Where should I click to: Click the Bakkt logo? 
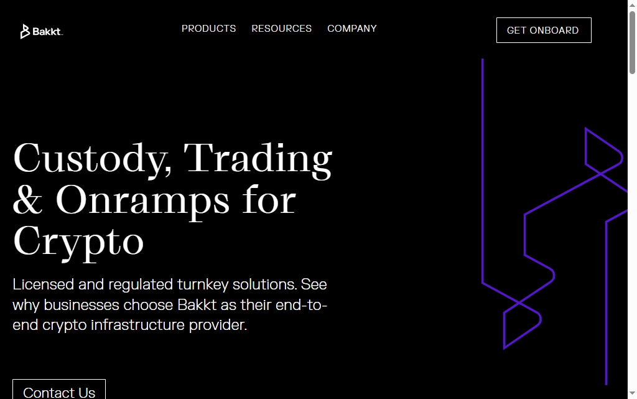click(x=41, y=31)
